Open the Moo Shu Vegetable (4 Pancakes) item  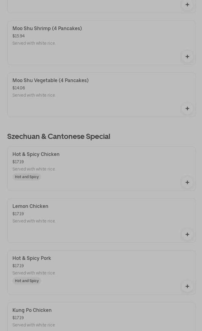pyautogui.click(x=50, y=81)
